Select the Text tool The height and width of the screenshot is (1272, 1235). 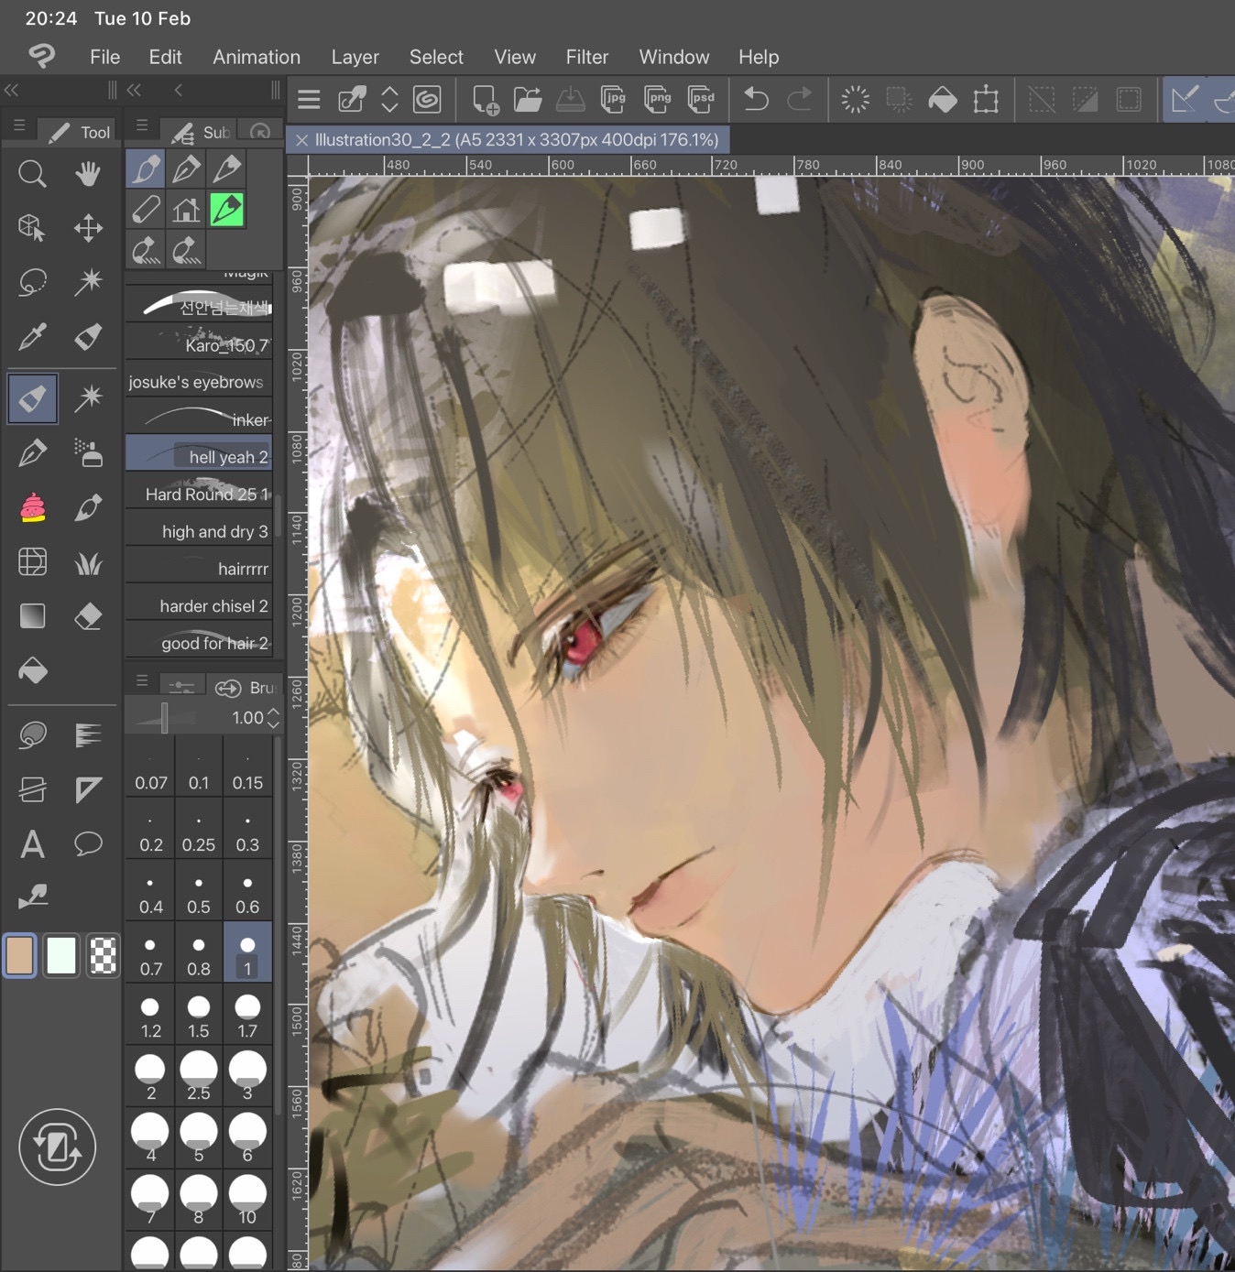point(32,843)
